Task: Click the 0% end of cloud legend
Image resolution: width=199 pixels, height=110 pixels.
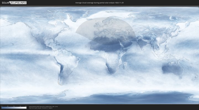Action: [x=2, y=108]
